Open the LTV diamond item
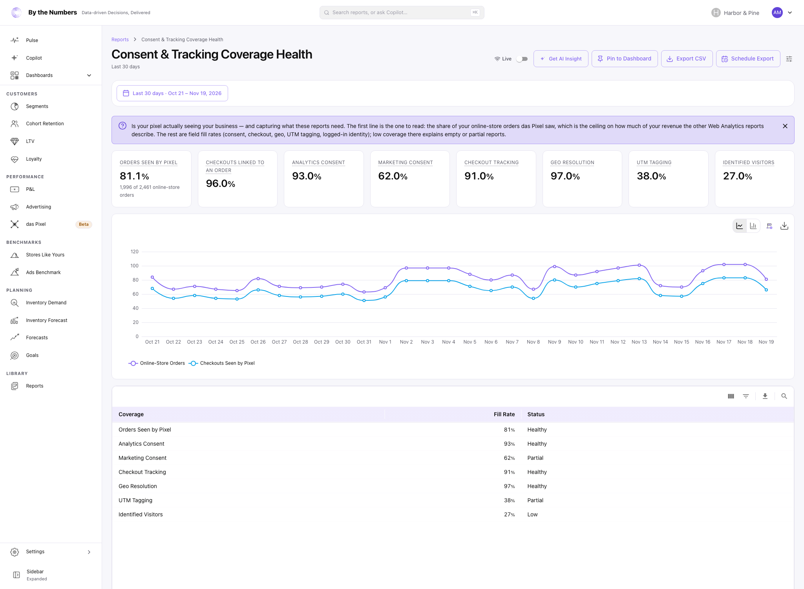804x589 pixels. point(51,141)
